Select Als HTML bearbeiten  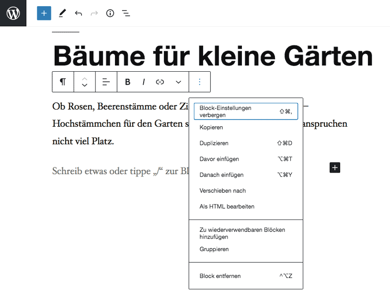tap(246, 207)
